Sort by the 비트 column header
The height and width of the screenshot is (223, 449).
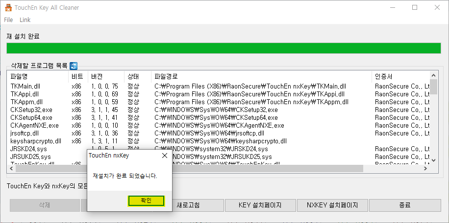pos(78,76)
